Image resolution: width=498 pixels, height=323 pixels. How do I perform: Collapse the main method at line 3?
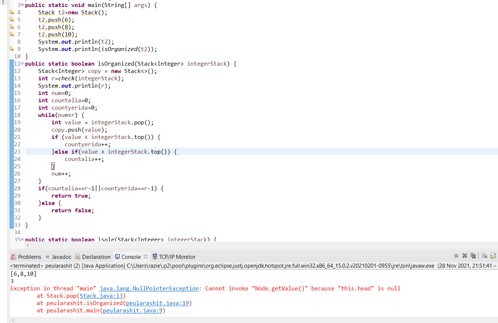pyautogui.click(x=23, y=5)
